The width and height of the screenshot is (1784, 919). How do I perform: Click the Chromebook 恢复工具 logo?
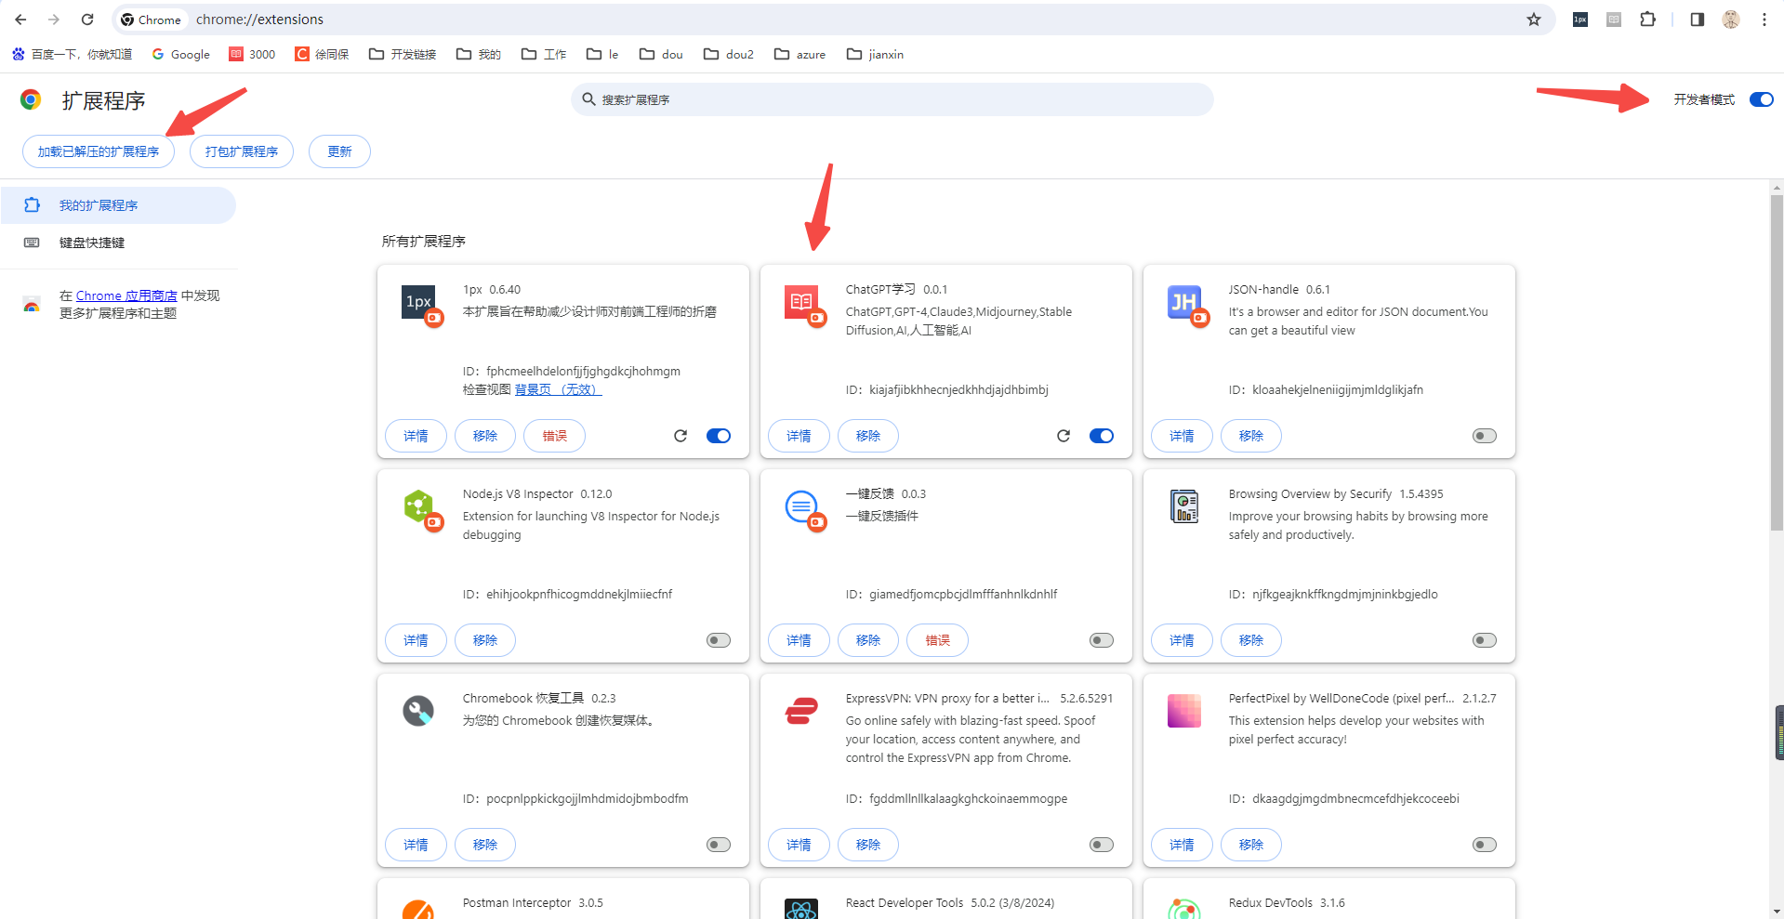[x=418, y=711]
